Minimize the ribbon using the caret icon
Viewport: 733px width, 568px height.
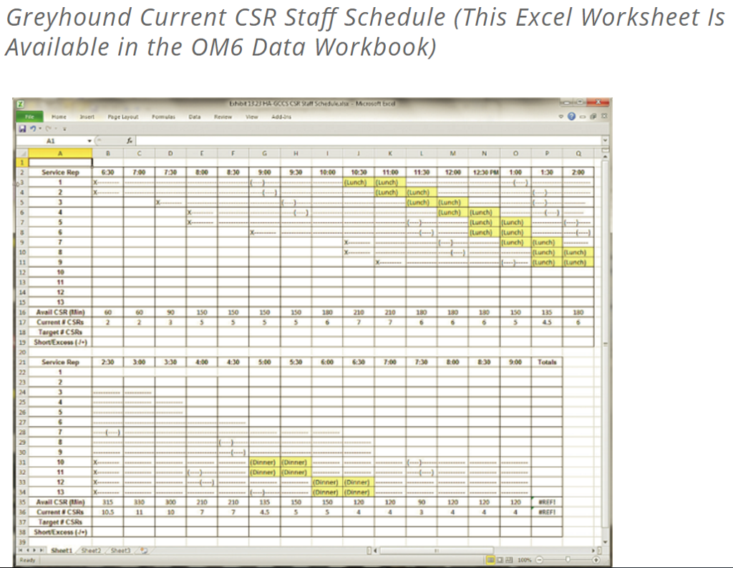point(561,117)
